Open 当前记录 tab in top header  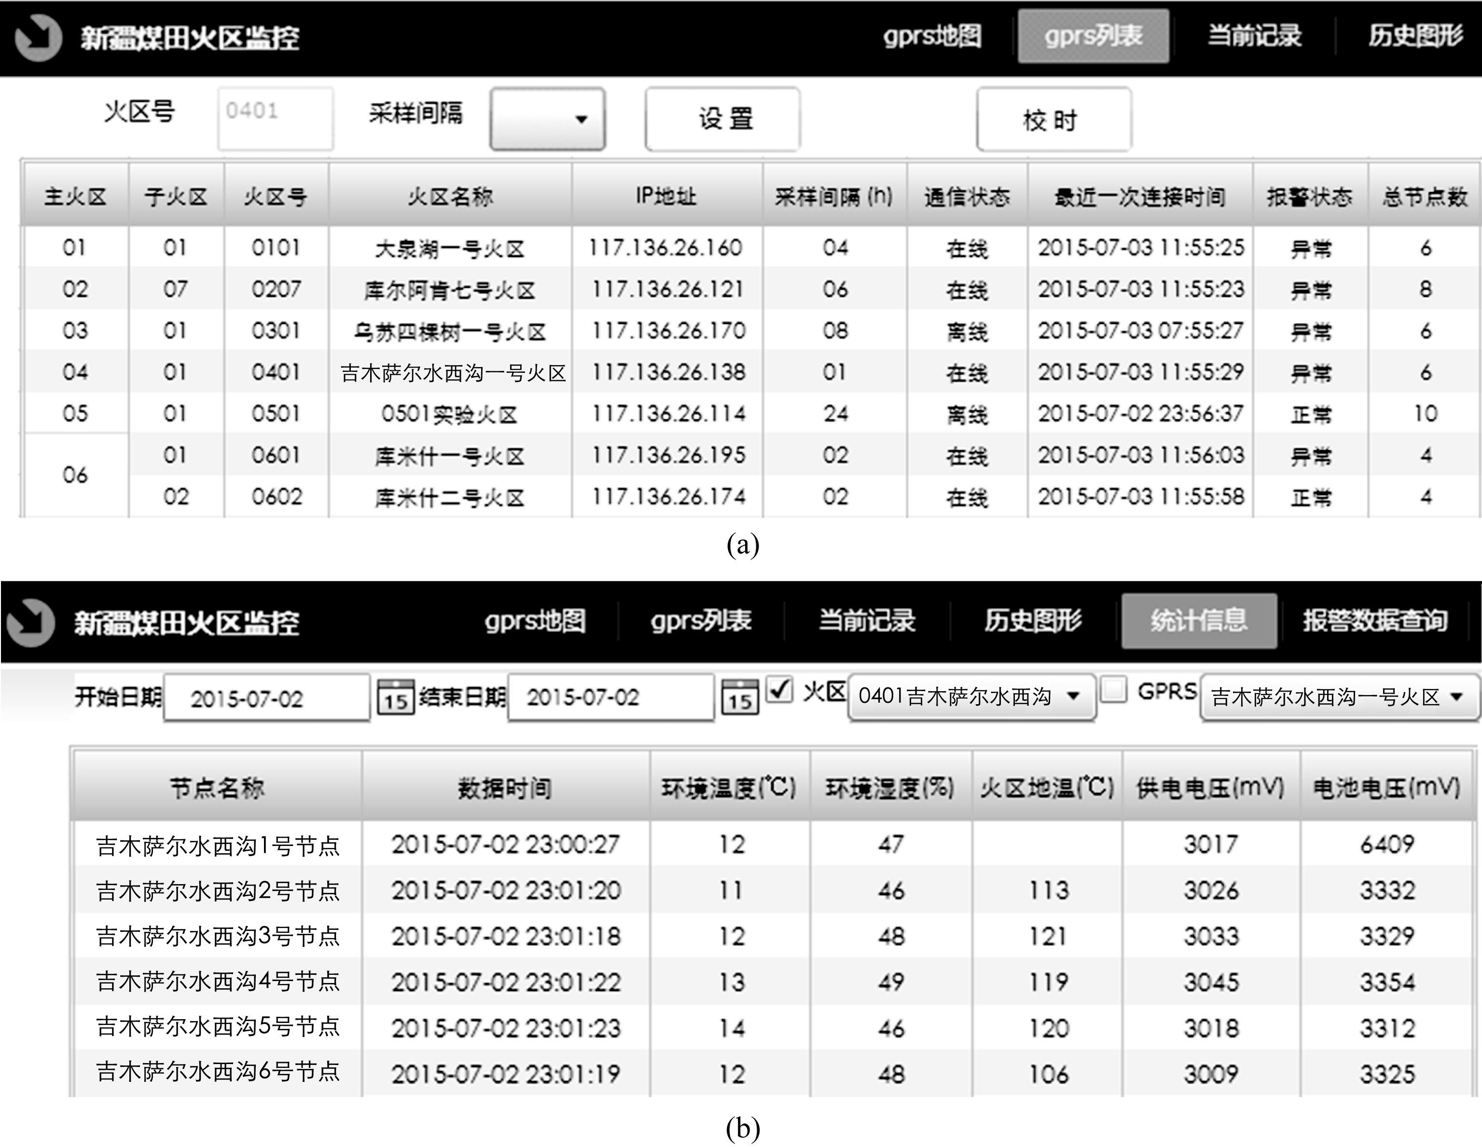pos(1254,37)
